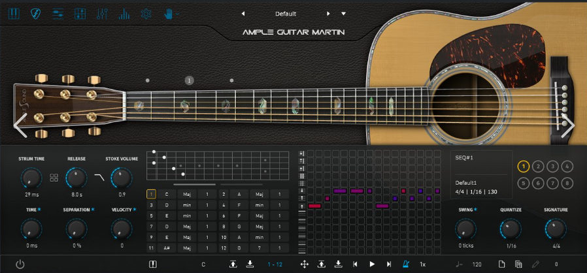Click the release curve shape icon
The width and height of the screenshot is (587, 273).
click(99, 177)
